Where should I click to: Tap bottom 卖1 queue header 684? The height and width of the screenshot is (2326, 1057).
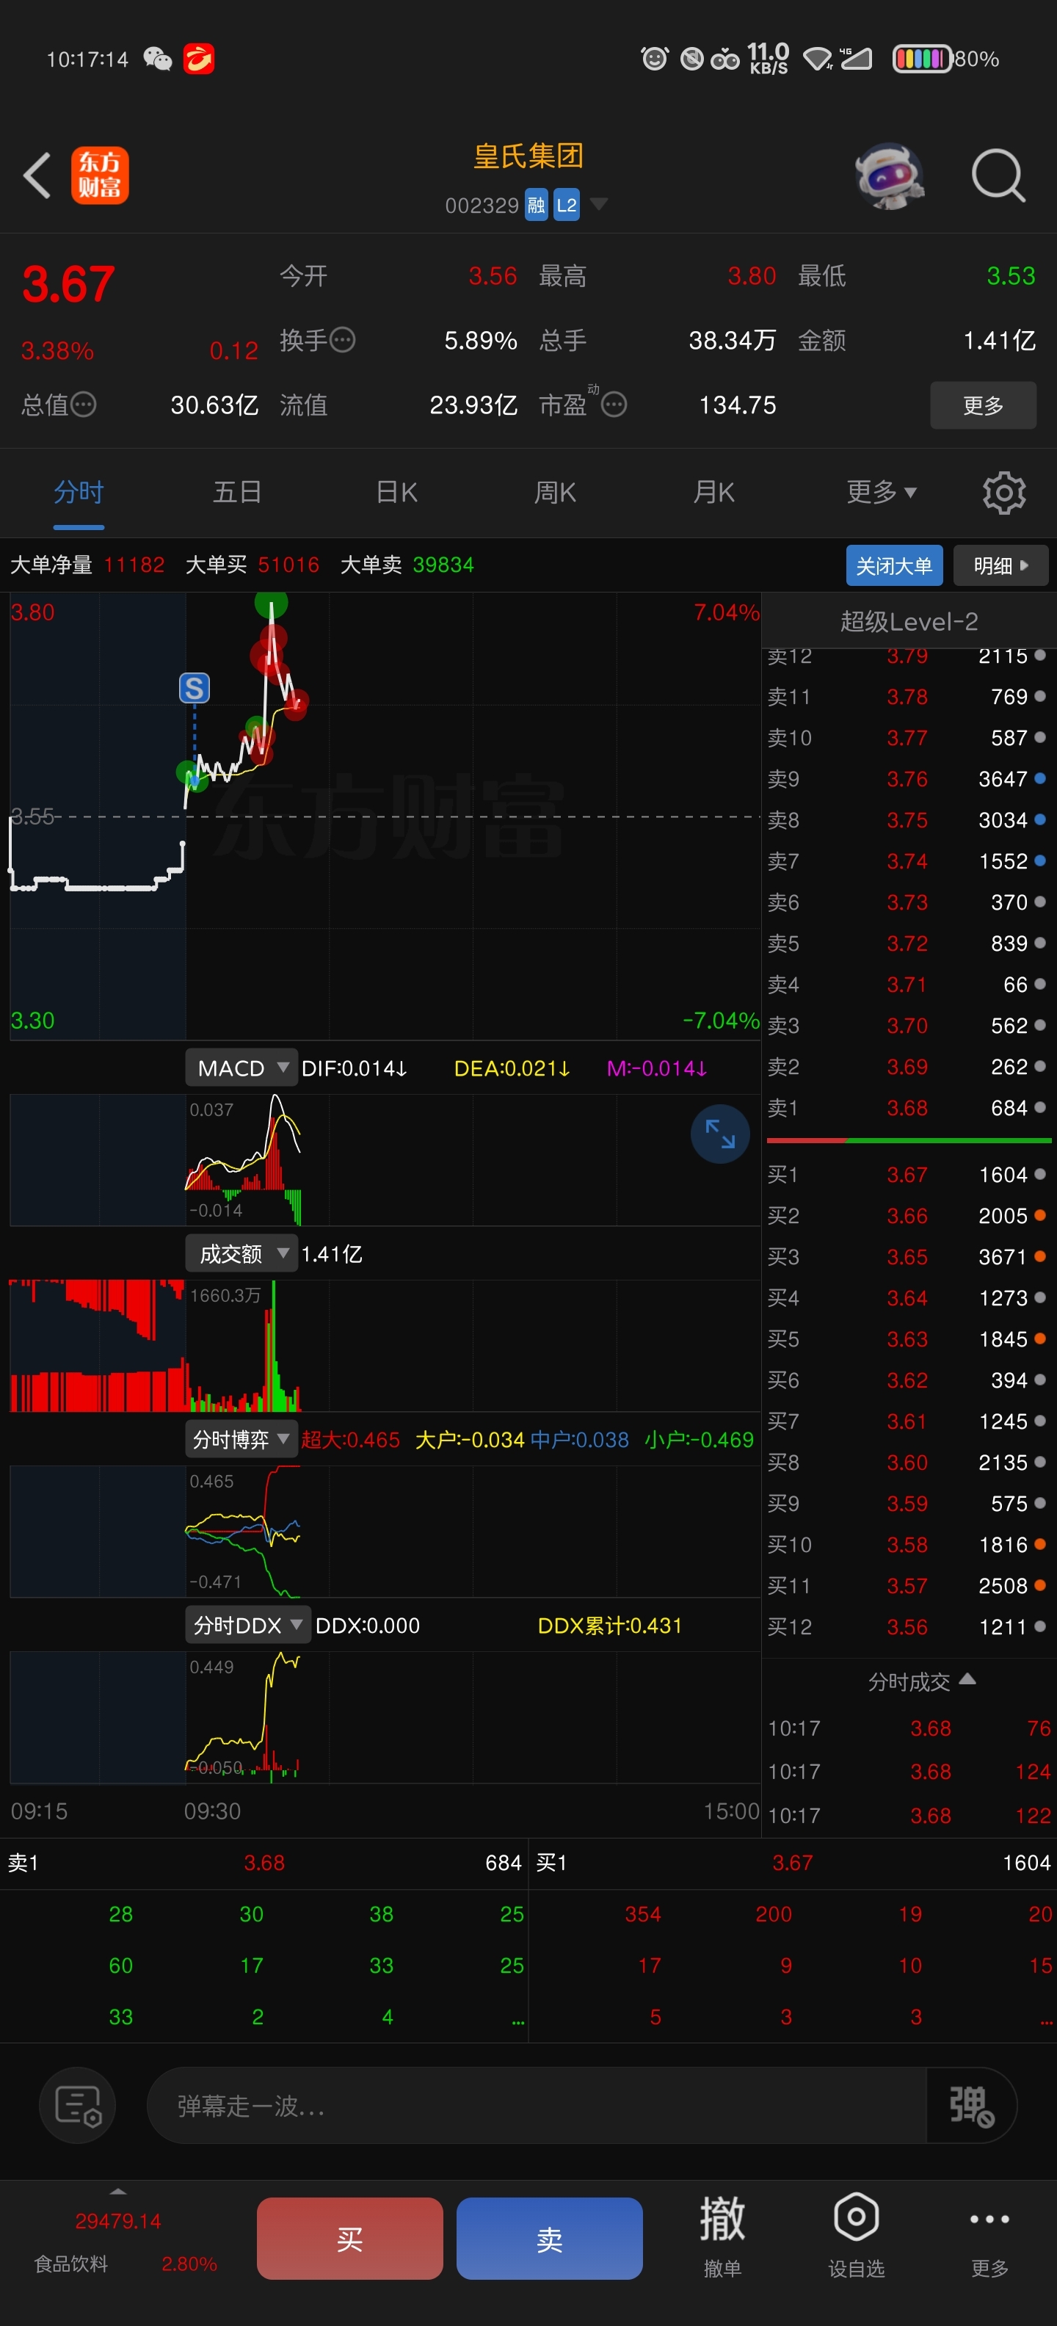(264, 1863)
